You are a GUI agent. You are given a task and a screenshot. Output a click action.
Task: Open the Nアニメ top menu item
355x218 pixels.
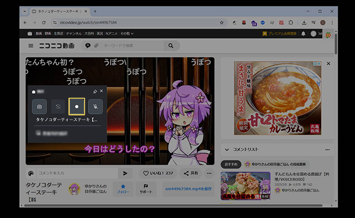coord(111,33)
